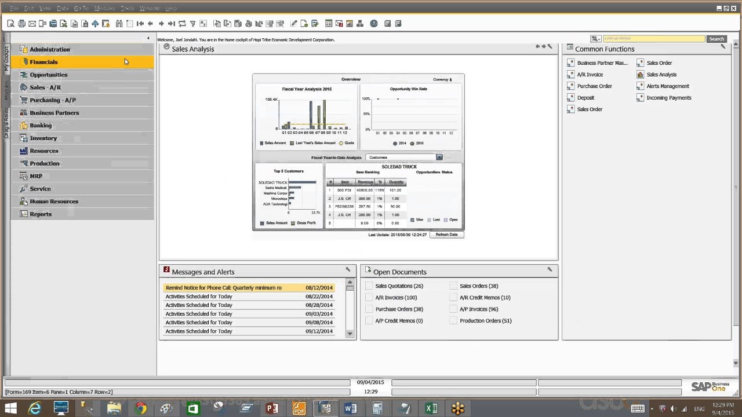Open Open Documents widget settings wrench
Viewport: 742px width, 417px height.
coord(550,269)
